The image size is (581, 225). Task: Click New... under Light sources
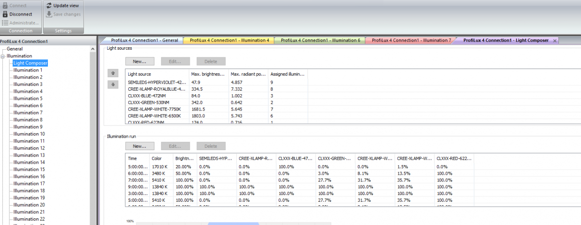(x=139, y=61)
